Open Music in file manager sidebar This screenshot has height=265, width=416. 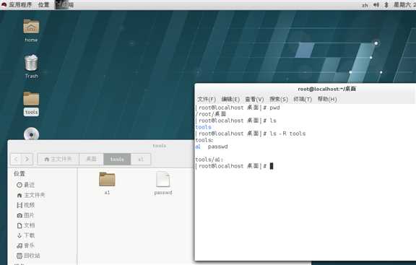pos(25,246)
